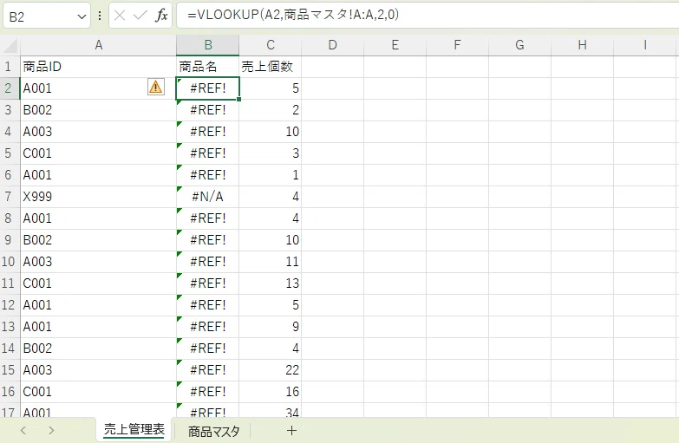Select cell A14 containing B002
The image size is (679, 443).
tap(98, 349)
